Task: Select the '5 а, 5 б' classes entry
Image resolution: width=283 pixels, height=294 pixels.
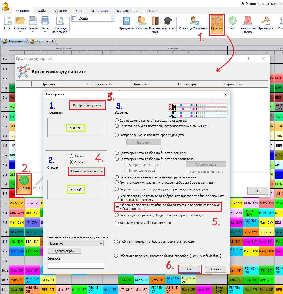Action: click(76, 190)
